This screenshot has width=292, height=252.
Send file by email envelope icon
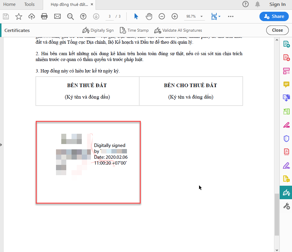57,16
